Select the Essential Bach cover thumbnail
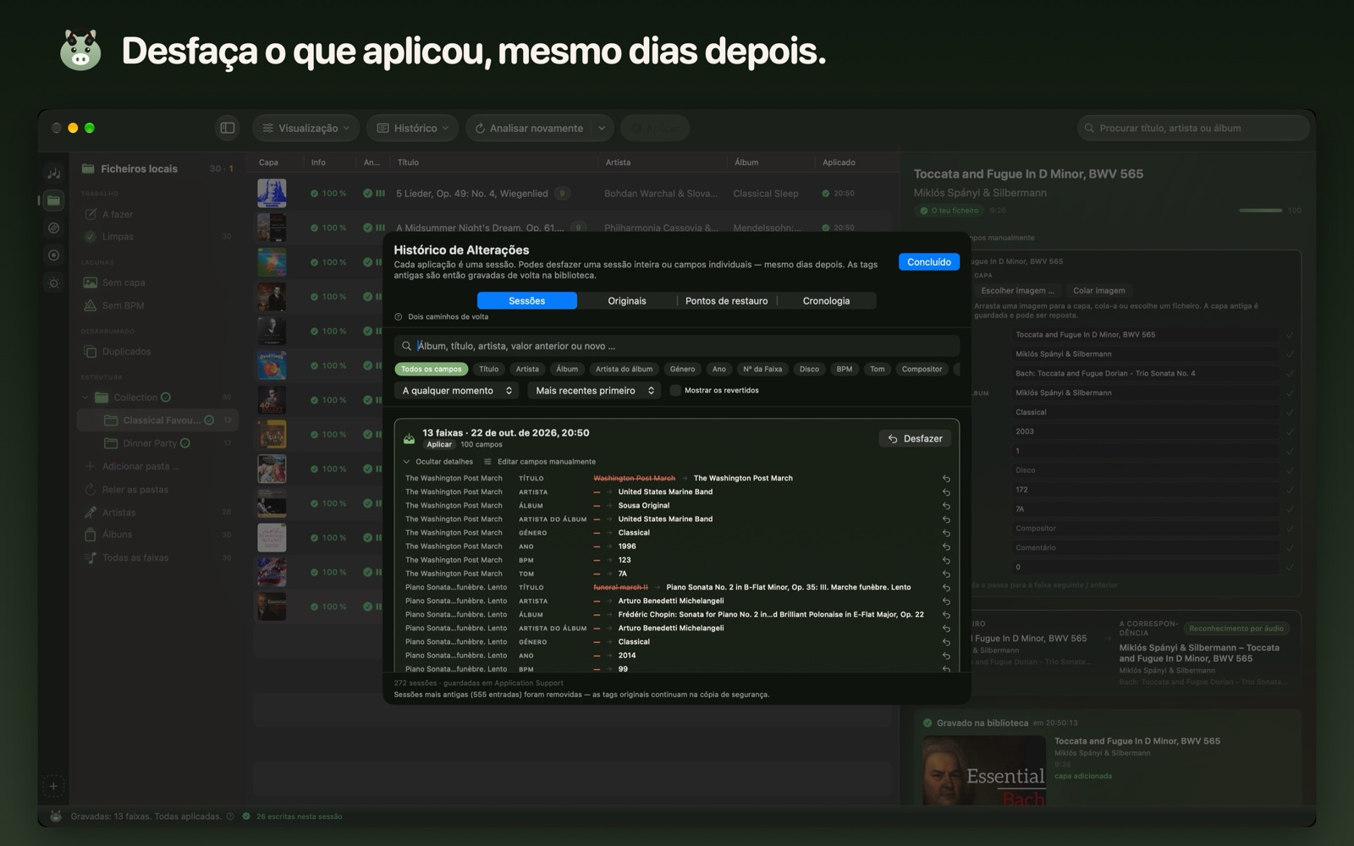The height and width of the screenshot is (846, 1354). [984, 770]
